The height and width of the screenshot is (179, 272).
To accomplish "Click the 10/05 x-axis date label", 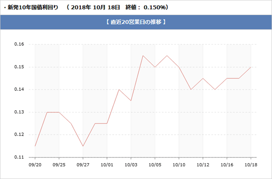I will [x=155, y=165].
